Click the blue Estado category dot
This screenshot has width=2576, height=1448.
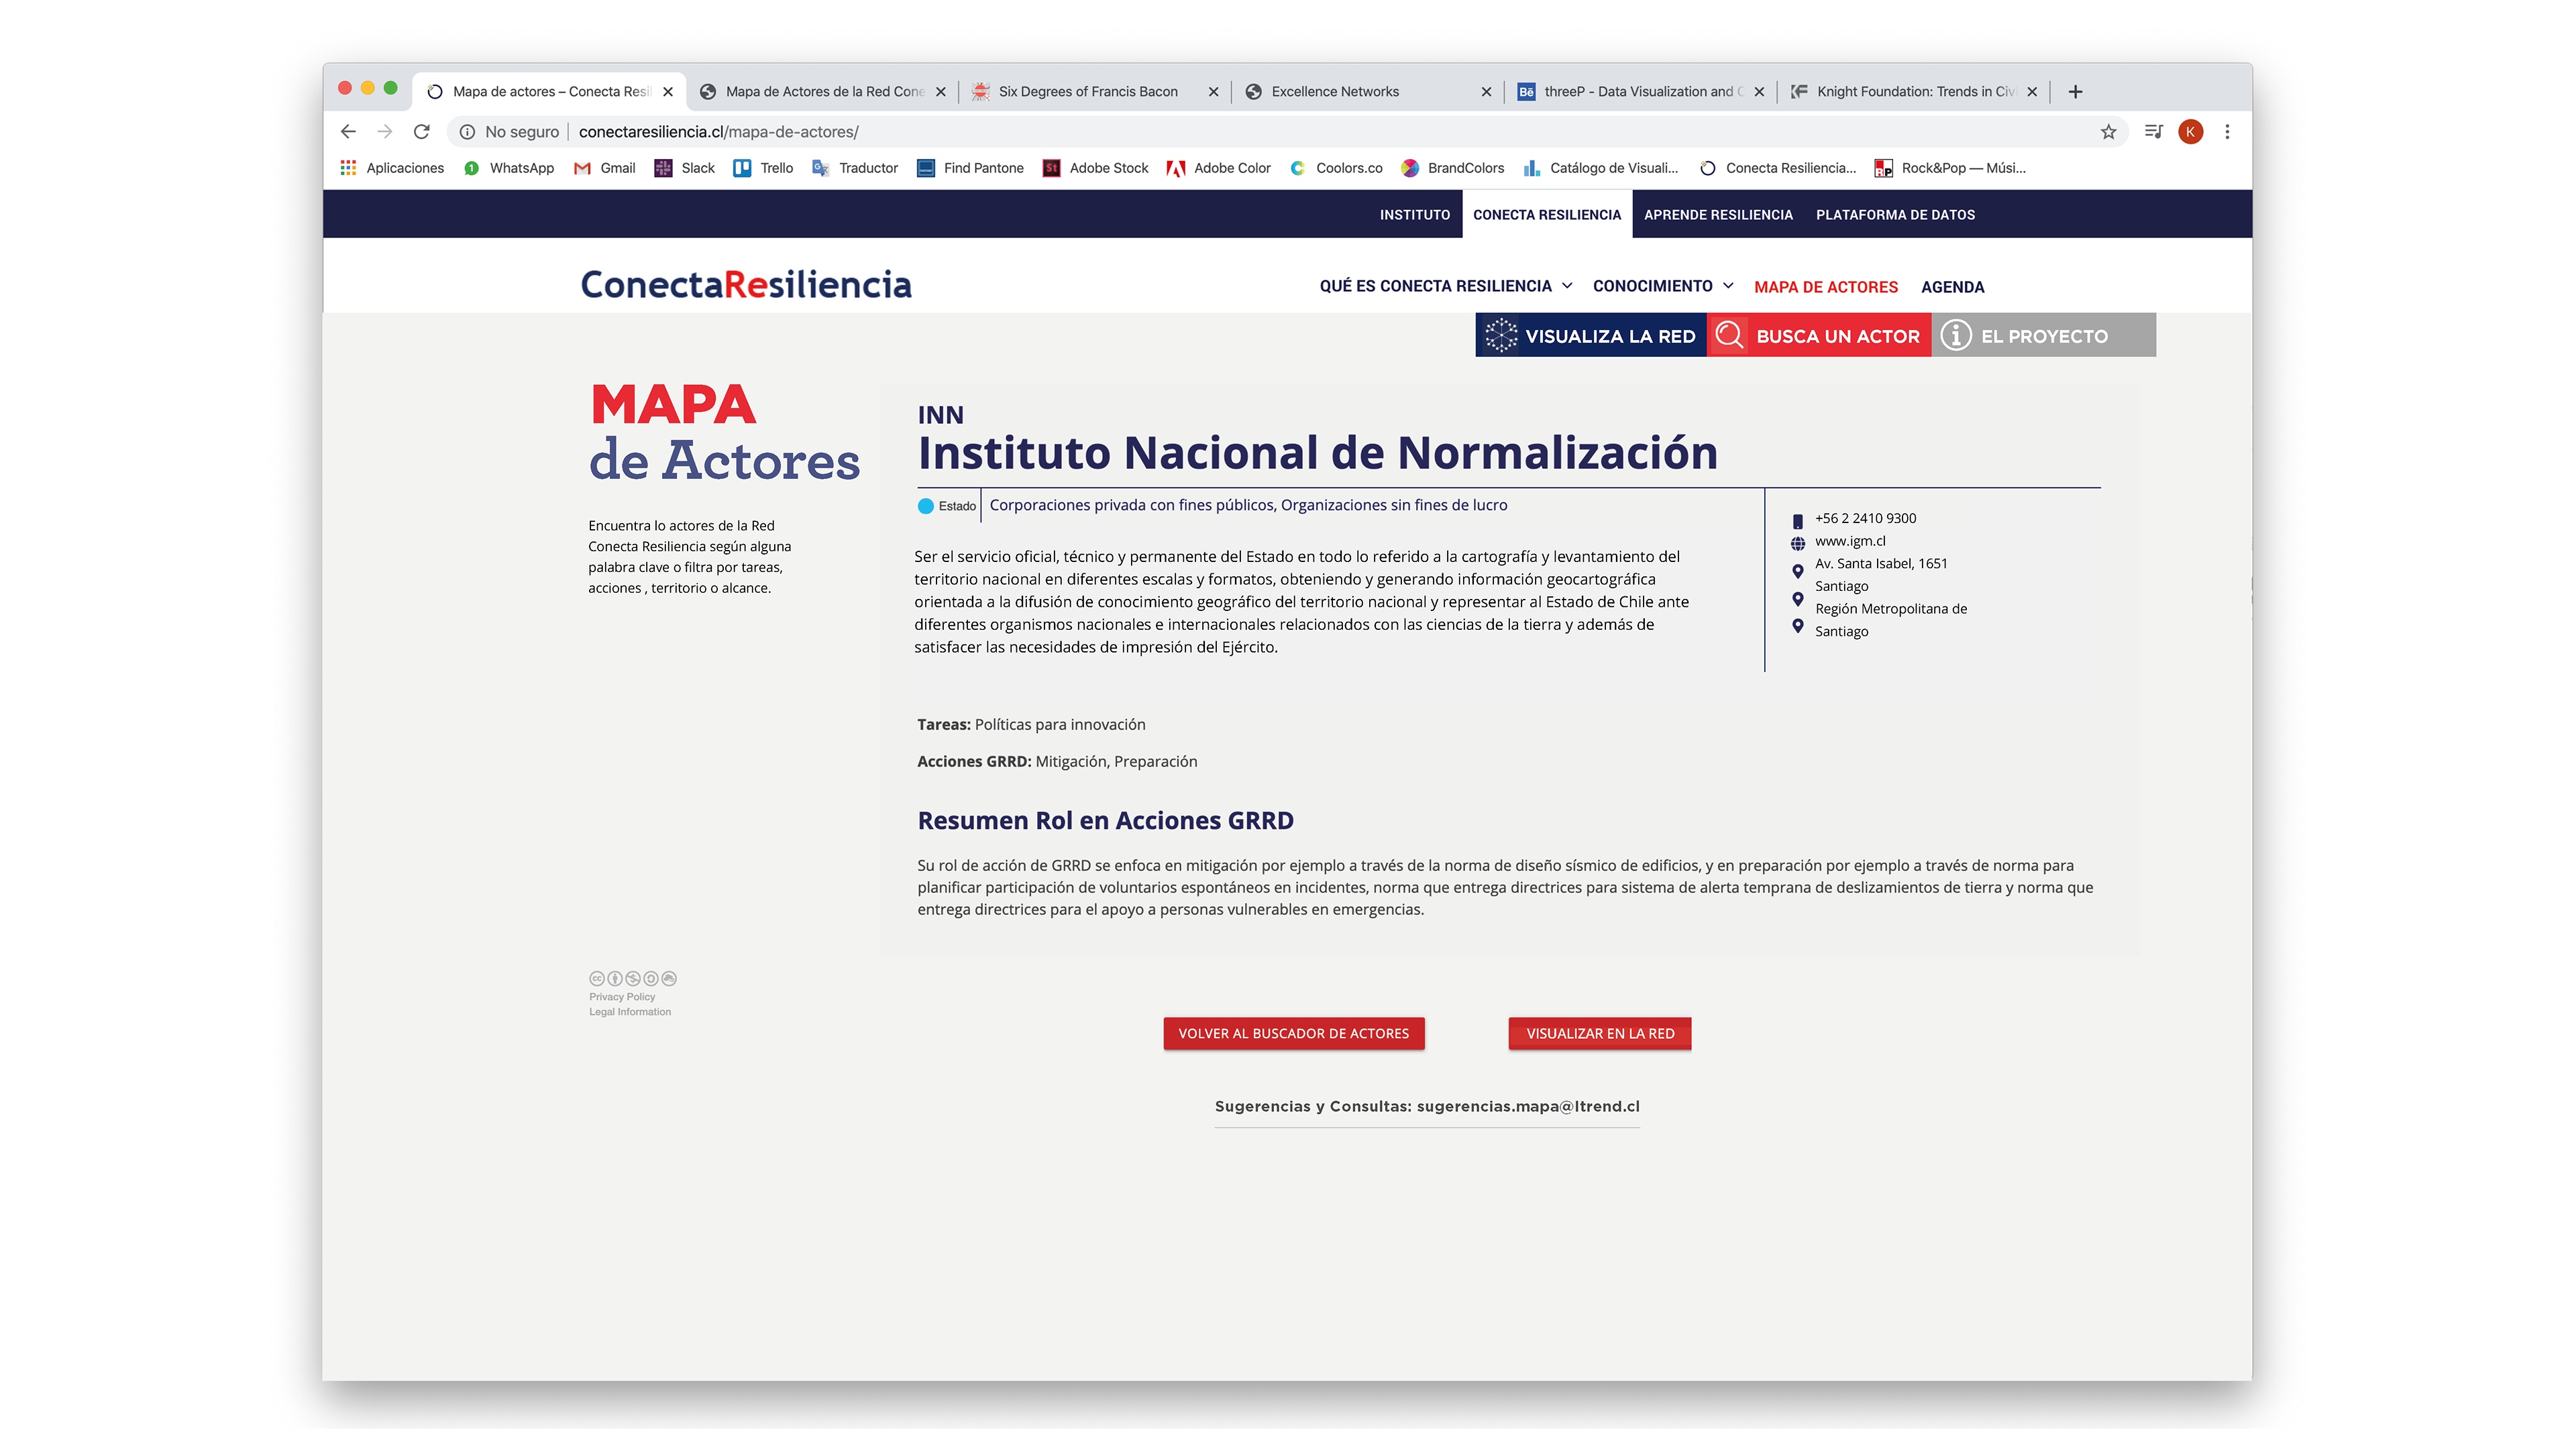point(926,506)
